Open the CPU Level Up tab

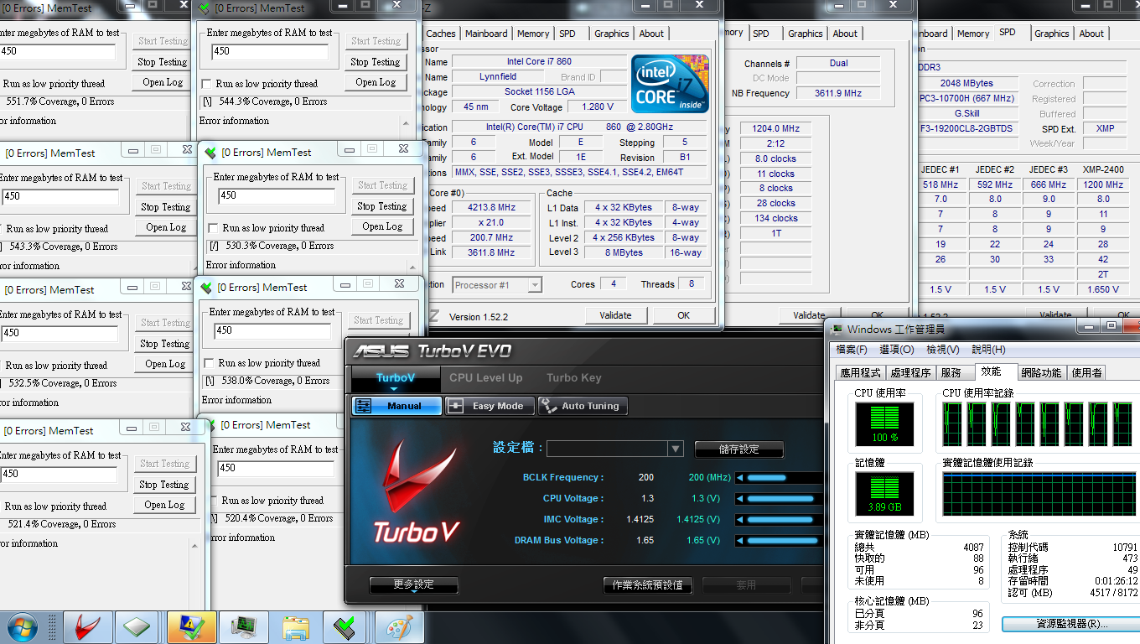pyautogui.click(x=485, y=378)
